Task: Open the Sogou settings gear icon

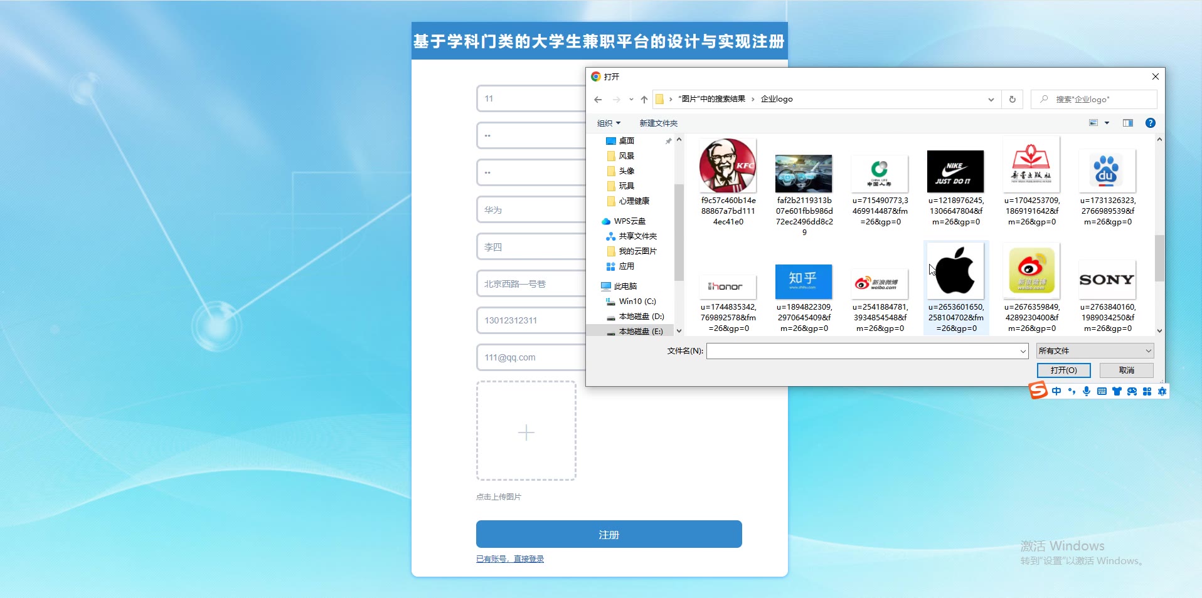Action: point(1162,391)
